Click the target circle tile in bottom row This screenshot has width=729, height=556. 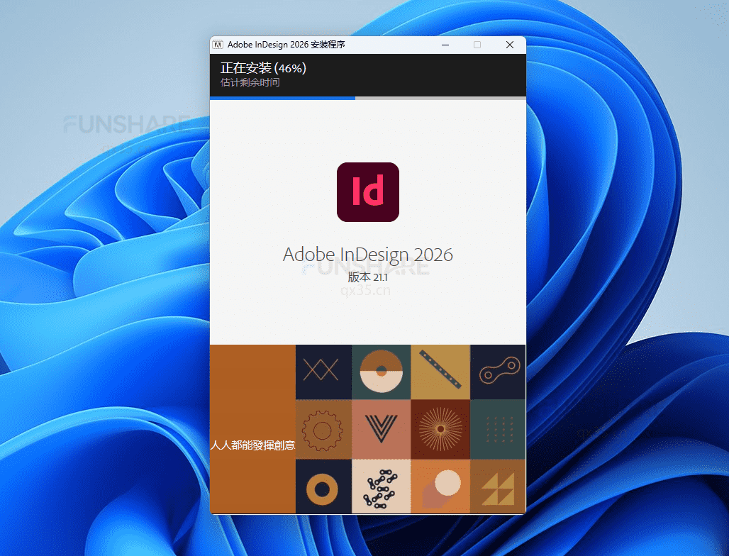(x=323, y=486)
